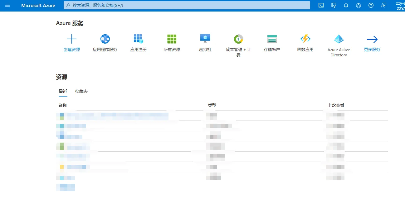Launch Cloud Shell from the top bar
Image resolution: width=405 pixels, height=208 pixels.
point(321,5)
